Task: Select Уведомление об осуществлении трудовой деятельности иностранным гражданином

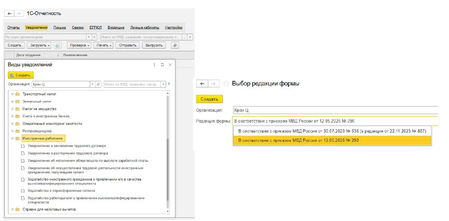Action: click(85, 170)
